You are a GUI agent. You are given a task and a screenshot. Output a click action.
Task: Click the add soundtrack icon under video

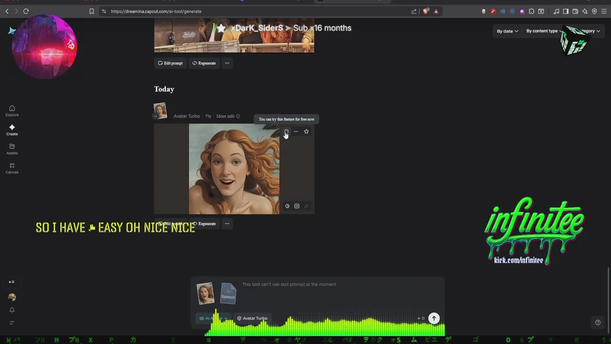[306, 206]
